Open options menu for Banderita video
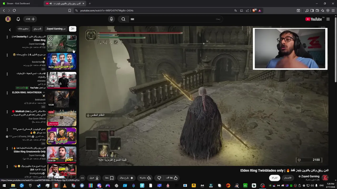The image size is (337, 189). tap(7, 55)
